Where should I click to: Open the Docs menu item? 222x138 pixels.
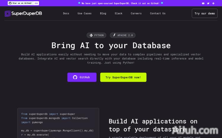[x=66, y=14]
